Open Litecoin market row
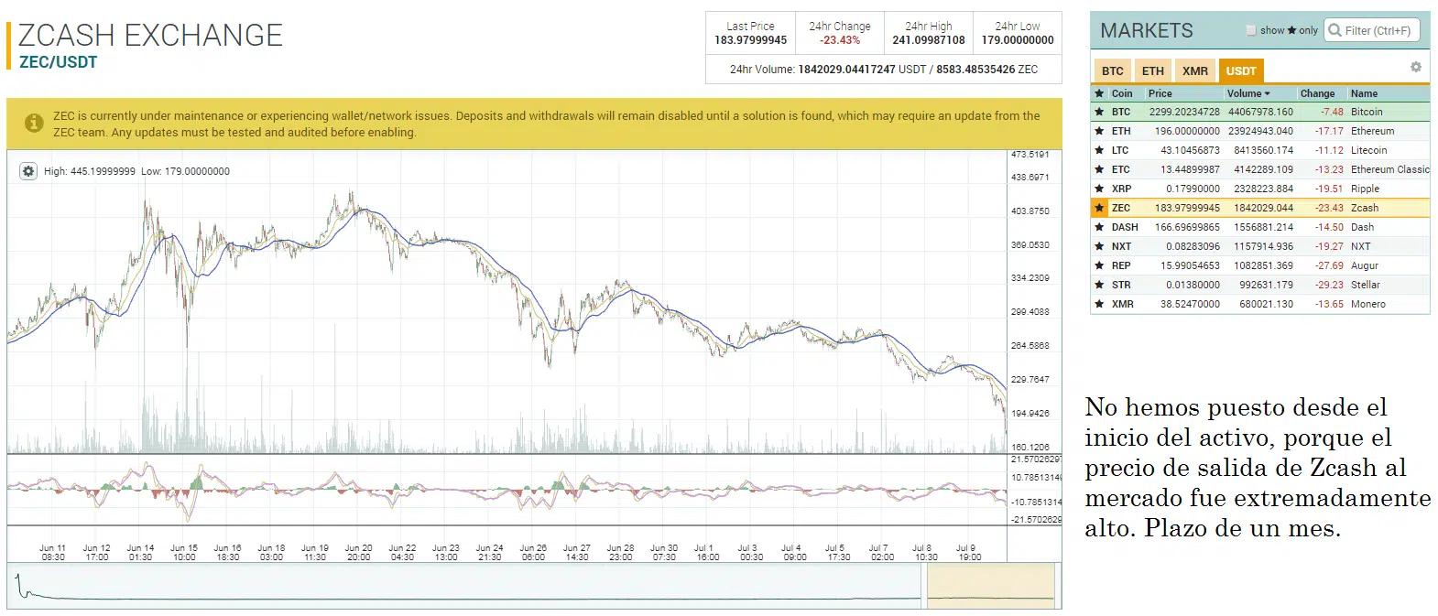 (x=1260, y=150)
